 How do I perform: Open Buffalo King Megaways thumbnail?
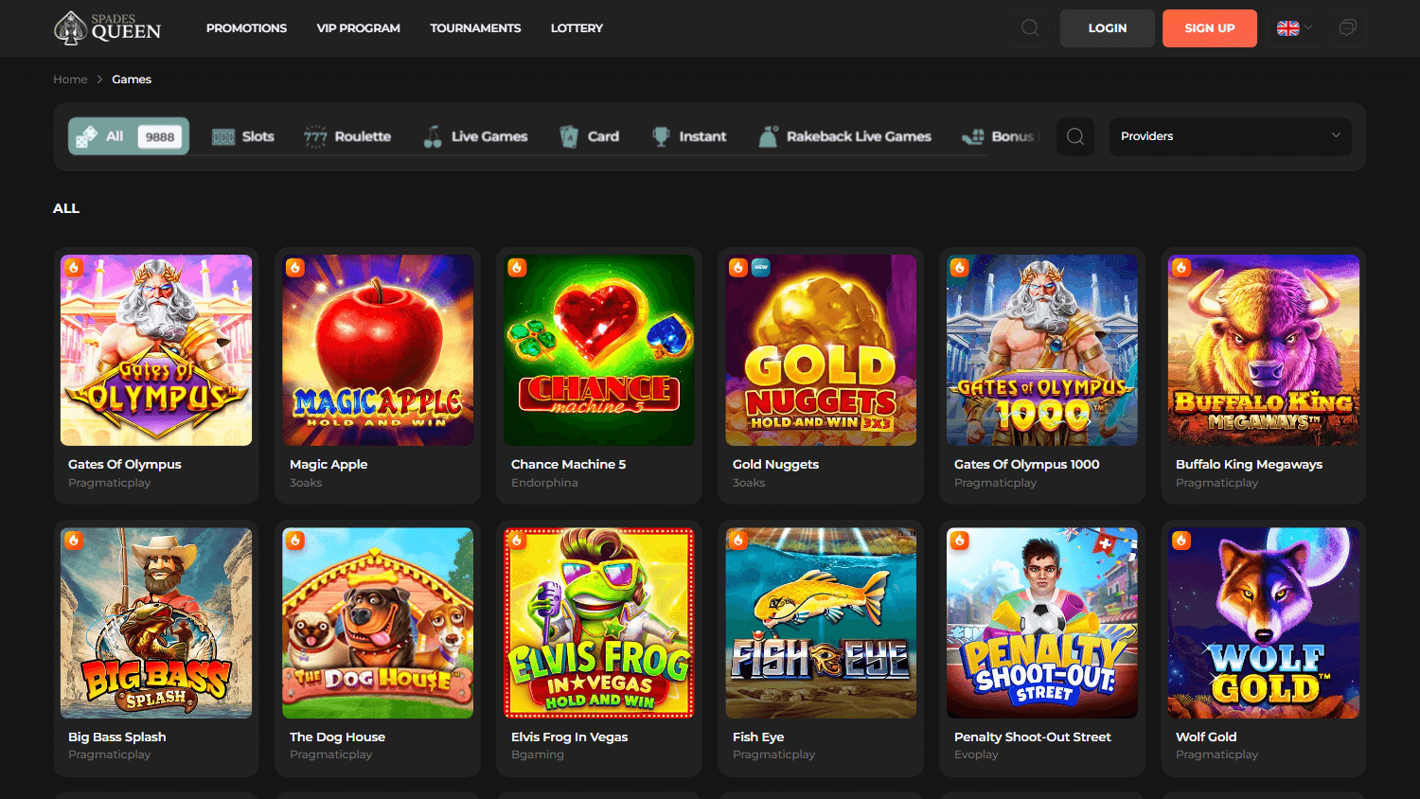click(x=1264, y=350)
